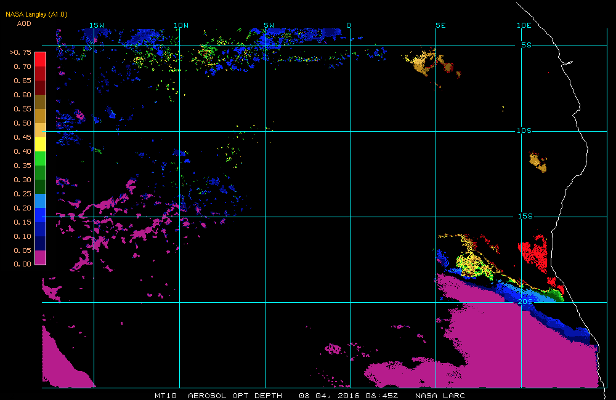Click the bright green legend swatch between 0.35 and 0.40

point(41,158)
